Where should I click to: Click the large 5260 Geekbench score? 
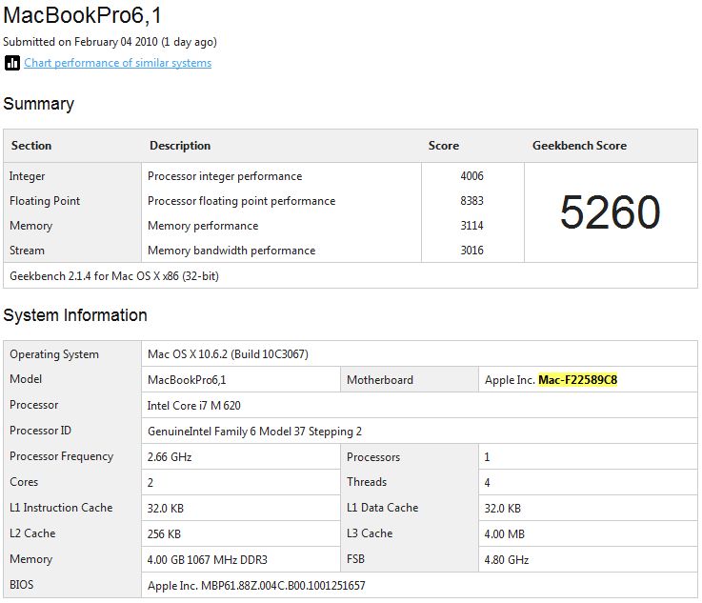click(610, 212)
